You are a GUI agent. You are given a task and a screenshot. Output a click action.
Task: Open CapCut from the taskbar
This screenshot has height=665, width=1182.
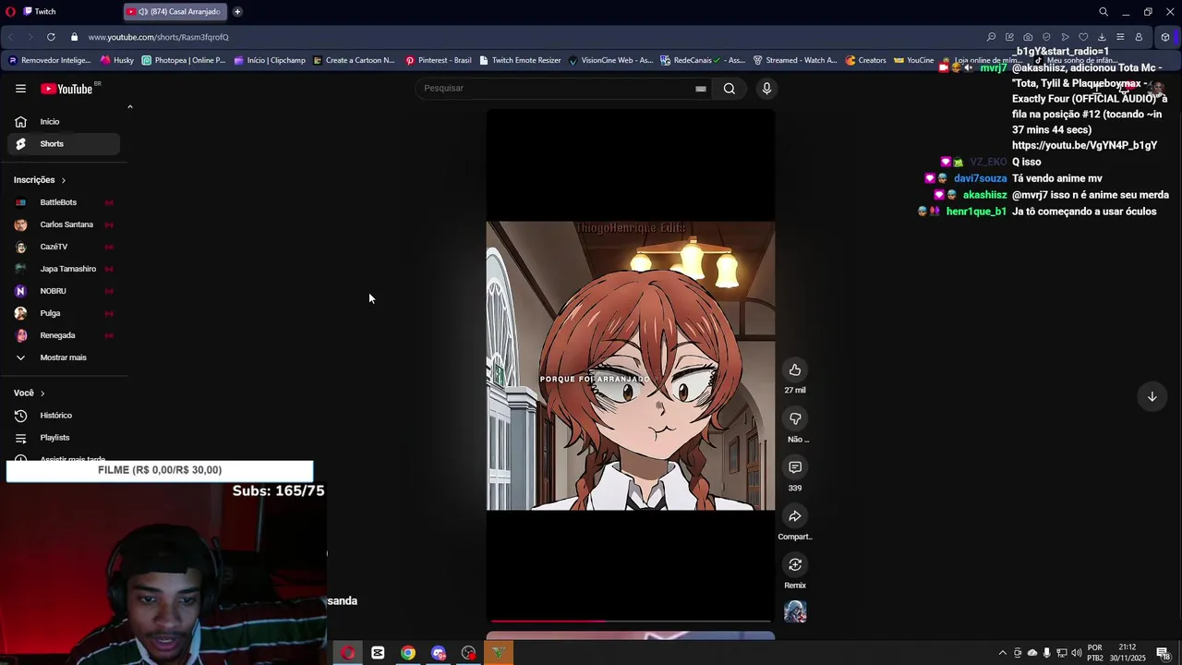click(x=378, y=653)
